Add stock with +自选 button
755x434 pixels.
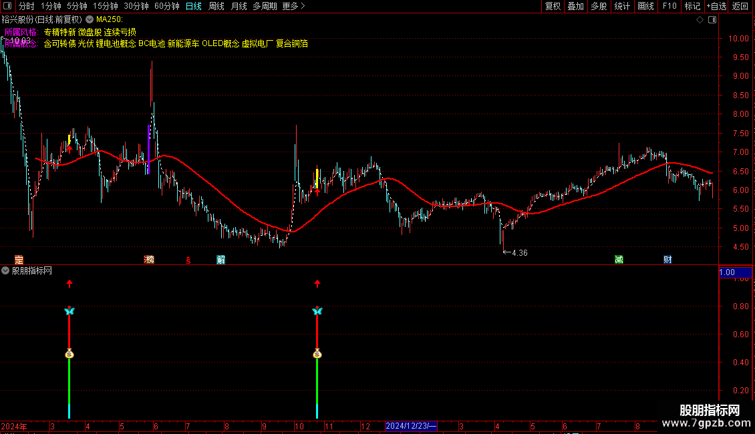coord(716,6)
